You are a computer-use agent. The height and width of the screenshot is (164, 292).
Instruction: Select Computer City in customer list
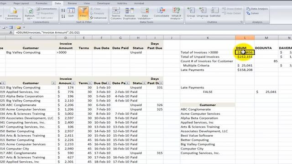(x=192, y=149)
